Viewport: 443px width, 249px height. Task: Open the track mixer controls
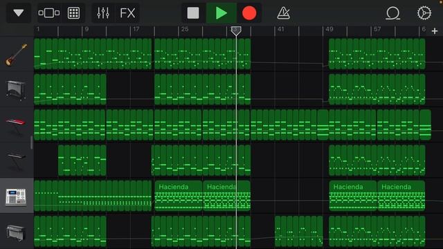click(103, 13)
